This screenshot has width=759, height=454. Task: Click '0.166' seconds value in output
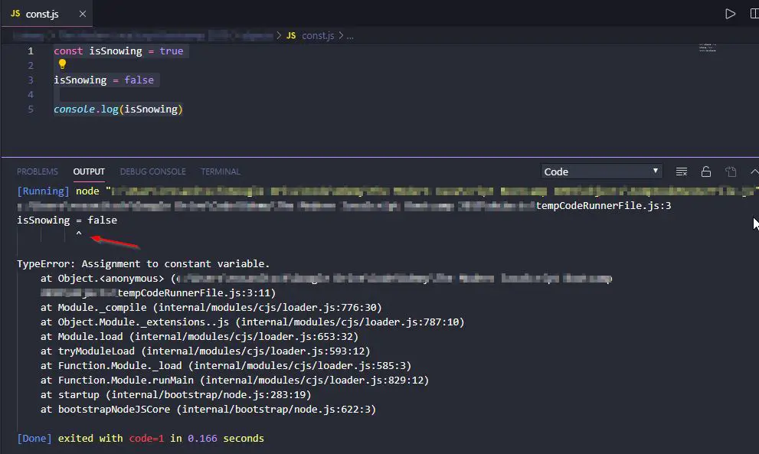(202, 438)
